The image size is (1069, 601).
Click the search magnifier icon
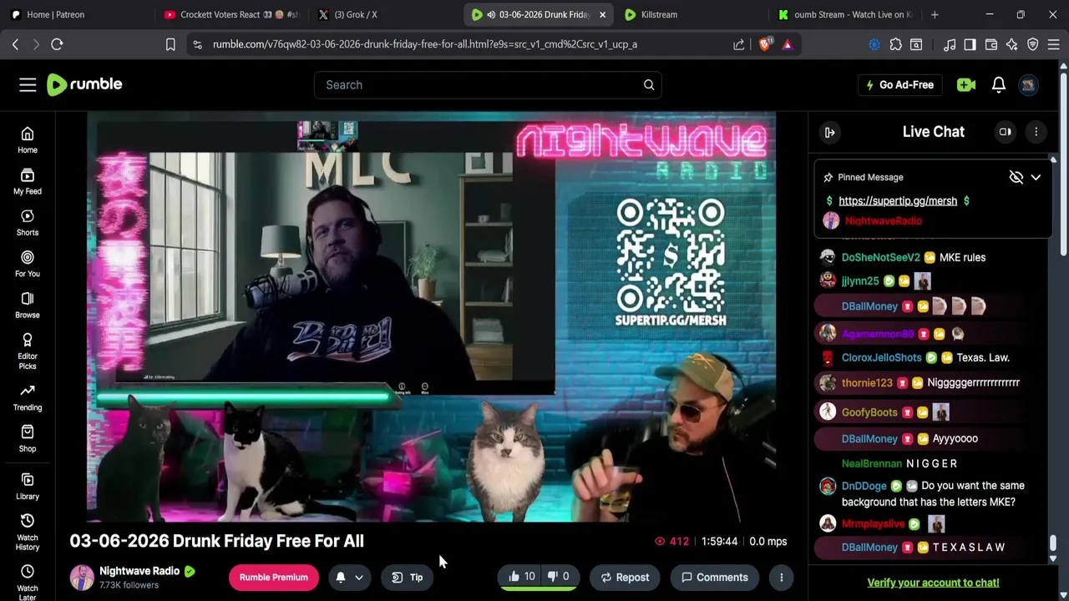649,84
